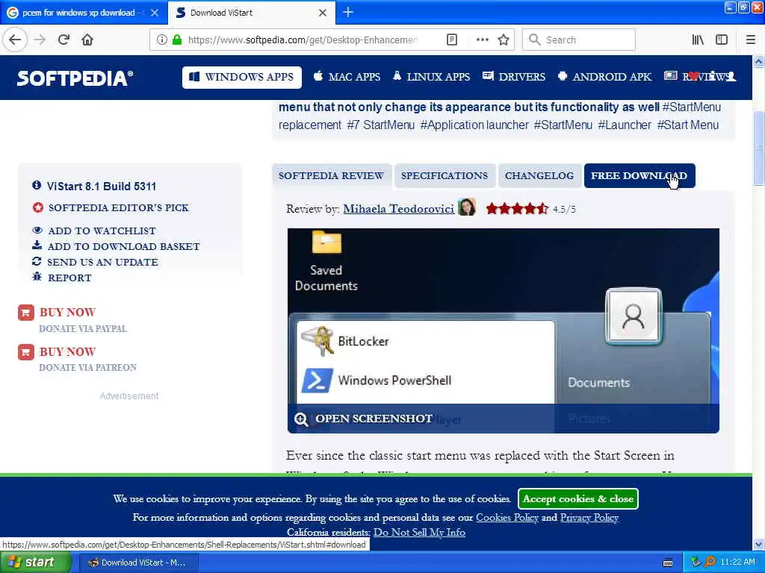Click the system tray clock 11:22 AM

[737, 563]
